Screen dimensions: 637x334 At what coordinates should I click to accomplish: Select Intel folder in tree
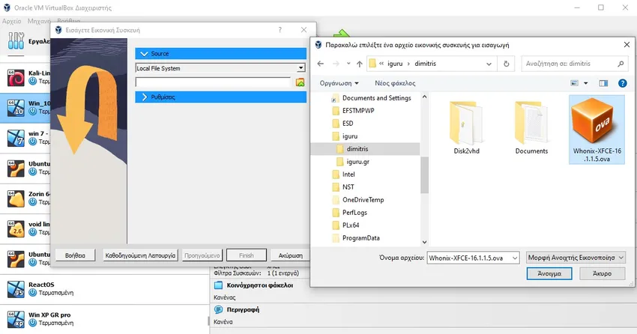pyautogui.click(x=348, y=174)
